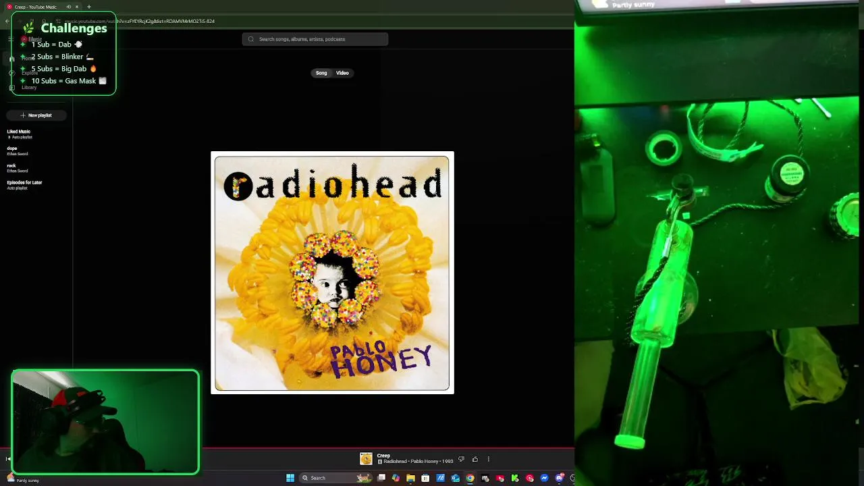Open Messenger from the taskbar
This screenshot has width=864, height=486.
pos(544,478)
